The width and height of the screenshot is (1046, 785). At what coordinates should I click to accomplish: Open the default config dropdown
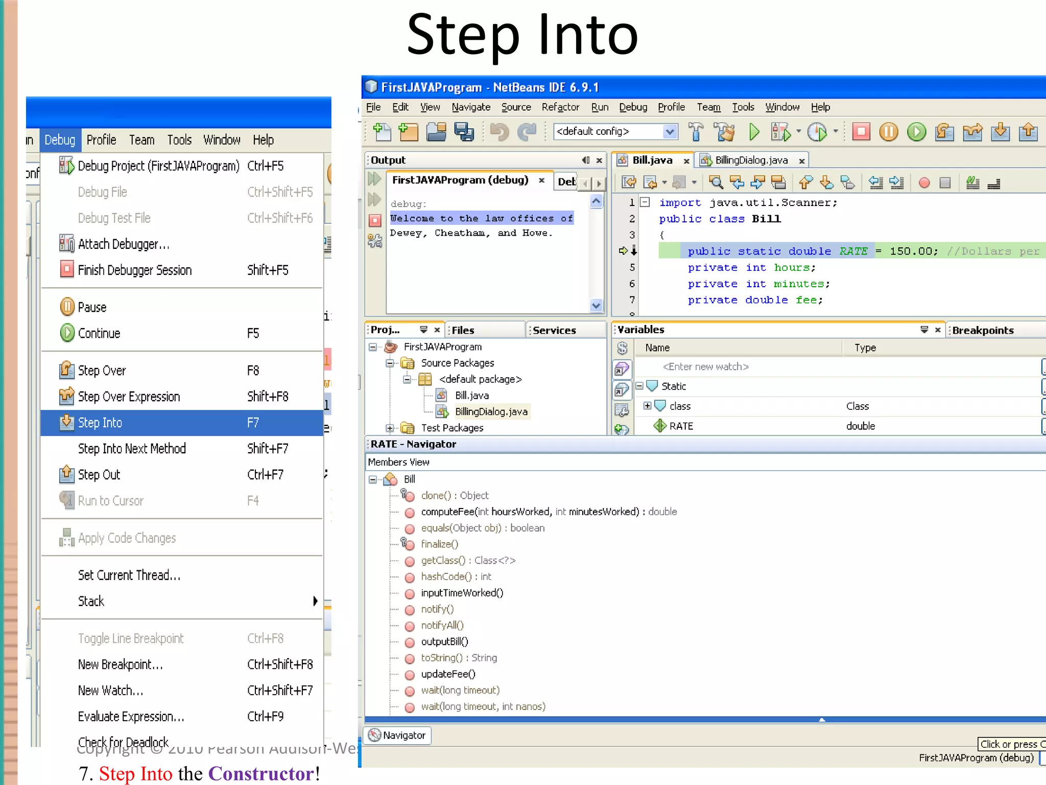pos(670,132)
